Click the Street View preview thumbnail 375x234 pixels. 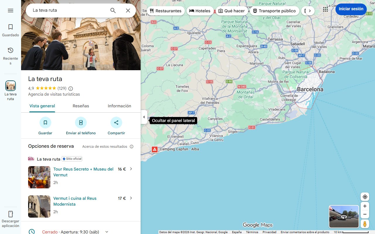pos(343,216)
